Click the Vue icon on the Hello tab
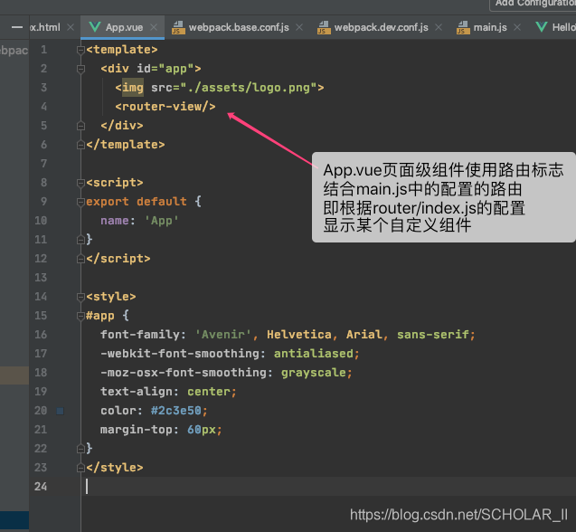 tap(542, 27)
